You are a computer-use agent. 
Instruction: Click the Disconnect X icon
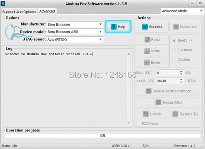pos(176,27)
